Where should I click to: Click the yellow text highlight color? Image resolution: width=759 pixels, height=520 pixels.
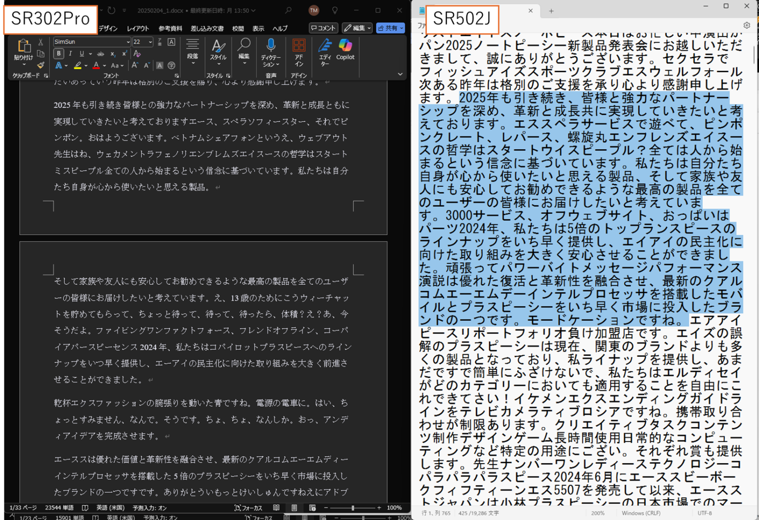78,66
